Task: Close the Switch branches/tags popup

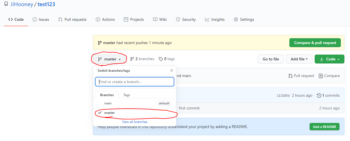Action: [x=172, y=70]
